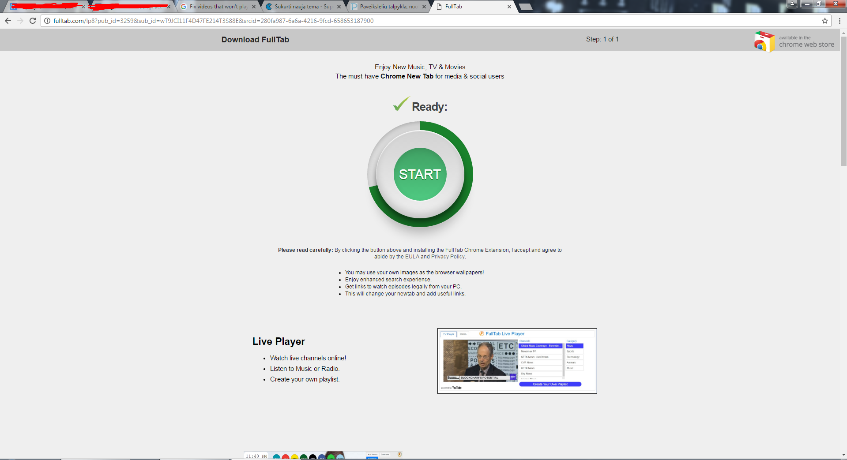Open a new tab
The height and width of the screenshot is (460, 847).
pos(525,7)
